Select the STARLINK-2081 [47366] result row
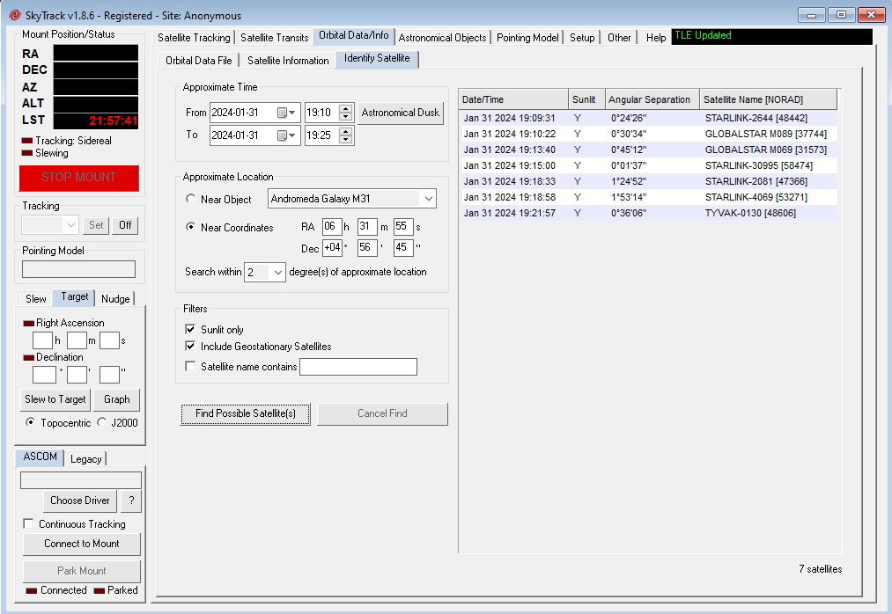 (x=648, y=182)
